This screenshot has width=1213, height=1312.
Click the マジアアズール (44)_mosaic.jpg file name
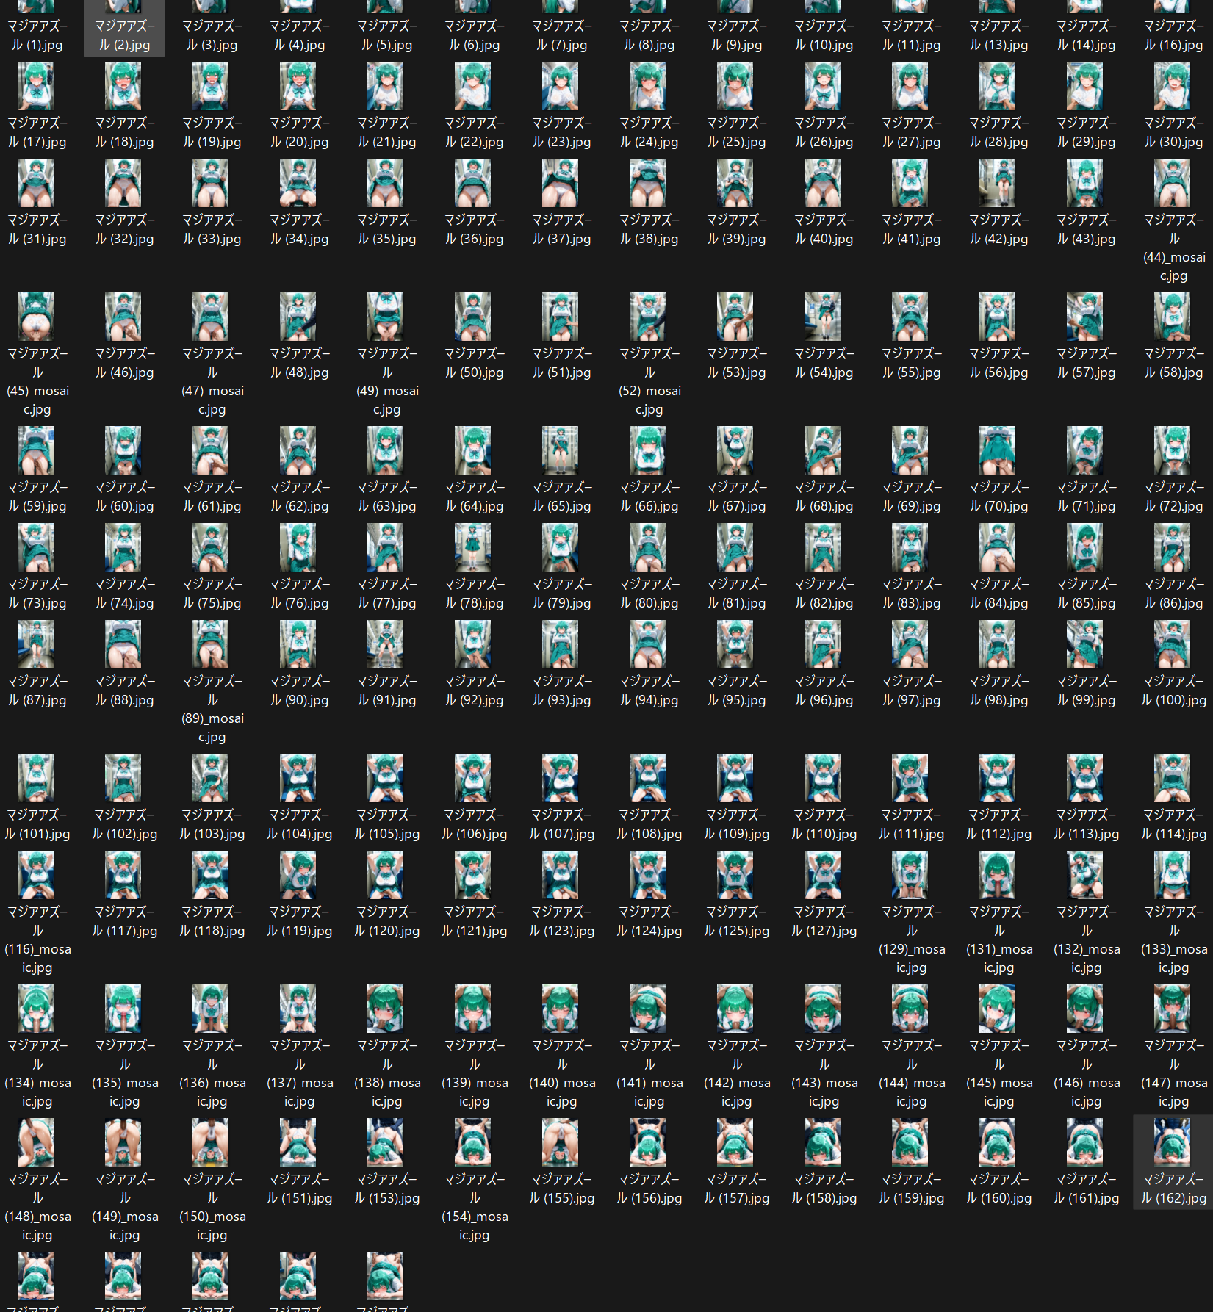pos(1173,248)
